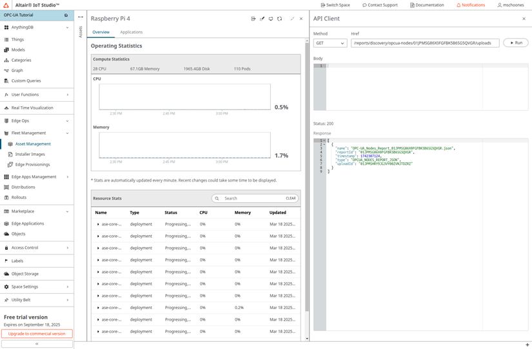Open Models in sidebar
This screenshot has height=349, width=532.
pyautogui.click(x=18, y=50)
